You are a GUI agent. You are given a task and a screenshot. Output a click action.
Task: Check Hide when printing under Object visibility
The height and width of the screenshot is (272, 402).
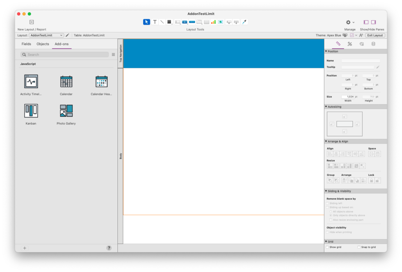(x=327, y=232)
